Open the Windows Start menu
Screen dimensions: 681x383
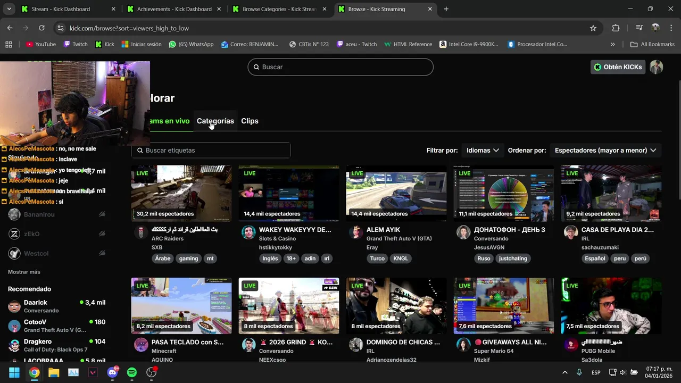click(14, 372)
